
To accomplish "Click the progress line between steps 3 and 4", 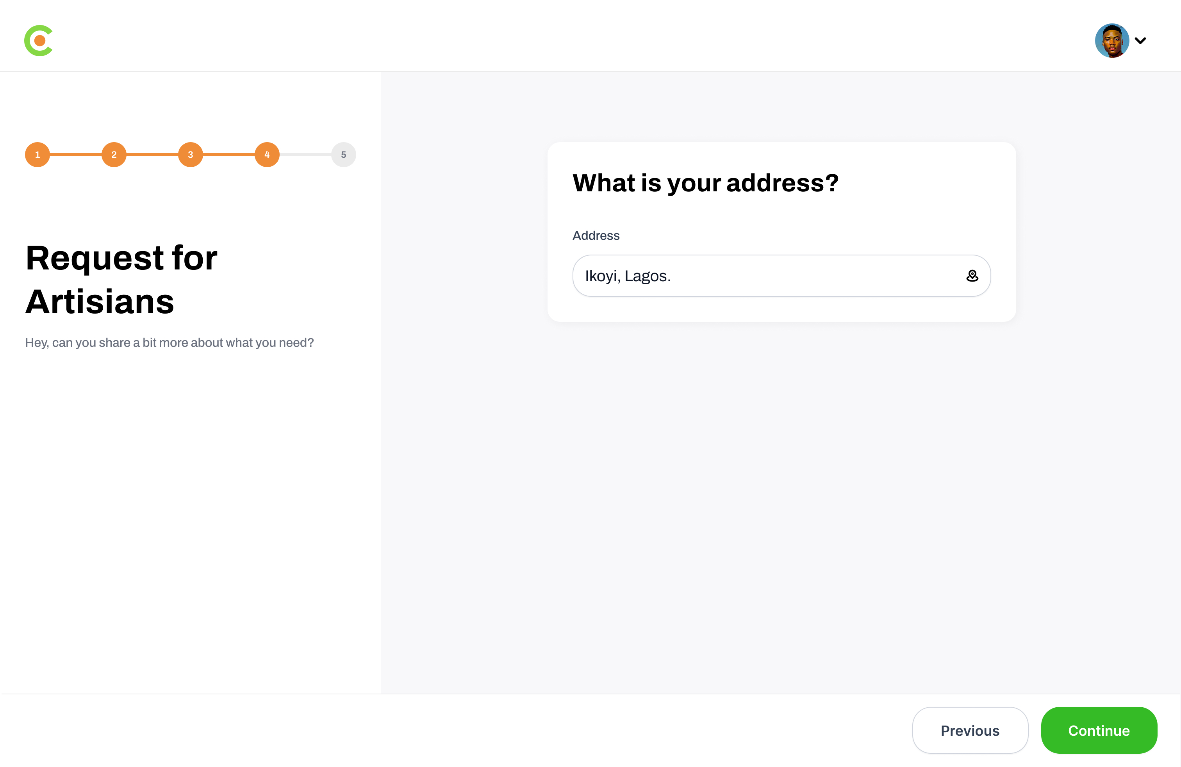I will [x=229, y=155].
